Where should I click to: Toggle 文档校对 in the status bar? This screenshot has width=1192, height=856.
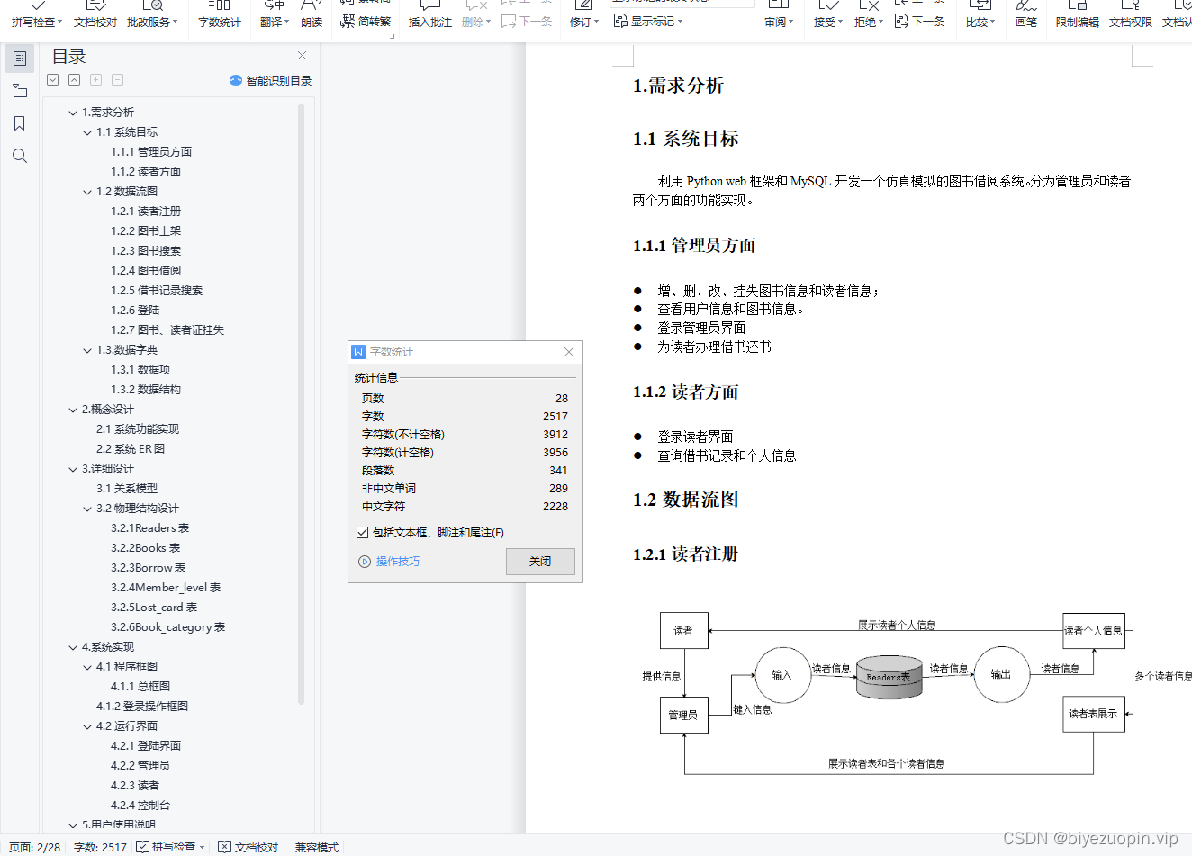tap(248, 847)
